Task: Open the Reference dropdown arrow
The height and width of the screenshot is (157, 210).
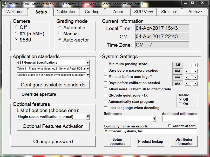Action: [x=154, y=119]
